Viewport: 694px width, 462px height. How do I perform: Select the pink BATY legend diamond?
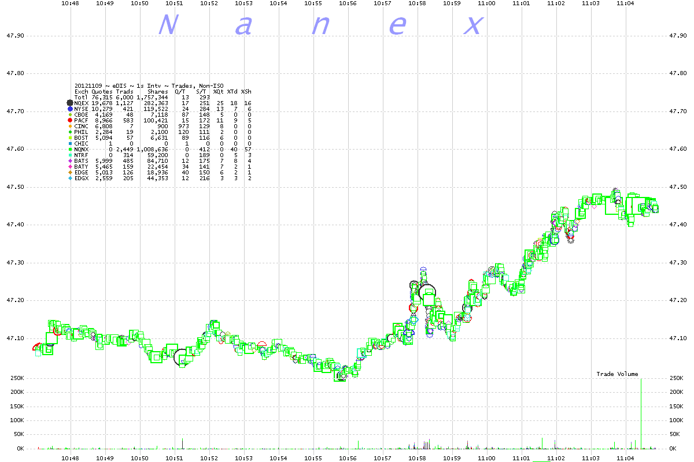tap(69, 166)
